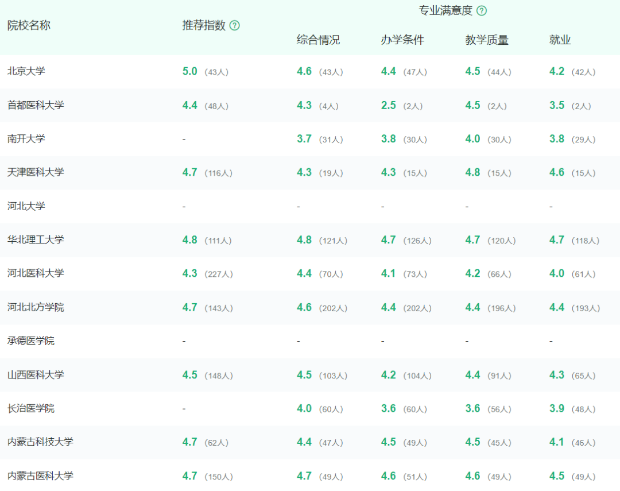The width and height of the screenshot is (620, 491).
Task: Click 内蒙古医科大学 办学条件 count (51人)
Action: (415, 477)
